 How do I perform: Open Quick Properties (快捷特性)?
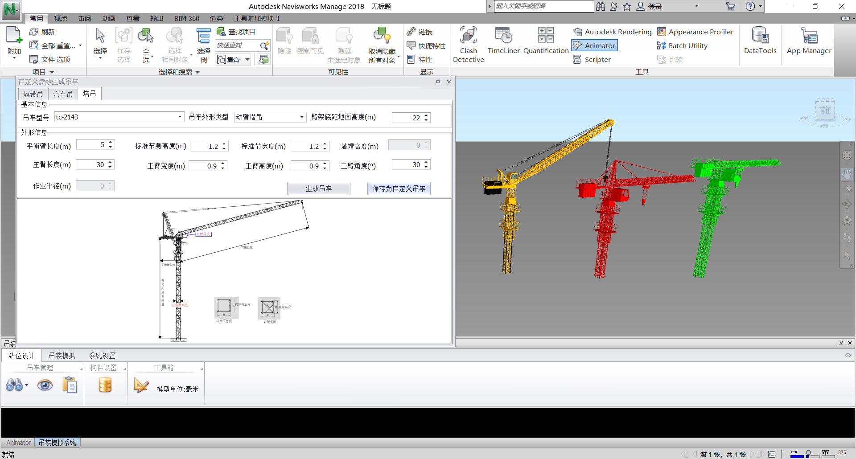426,45
